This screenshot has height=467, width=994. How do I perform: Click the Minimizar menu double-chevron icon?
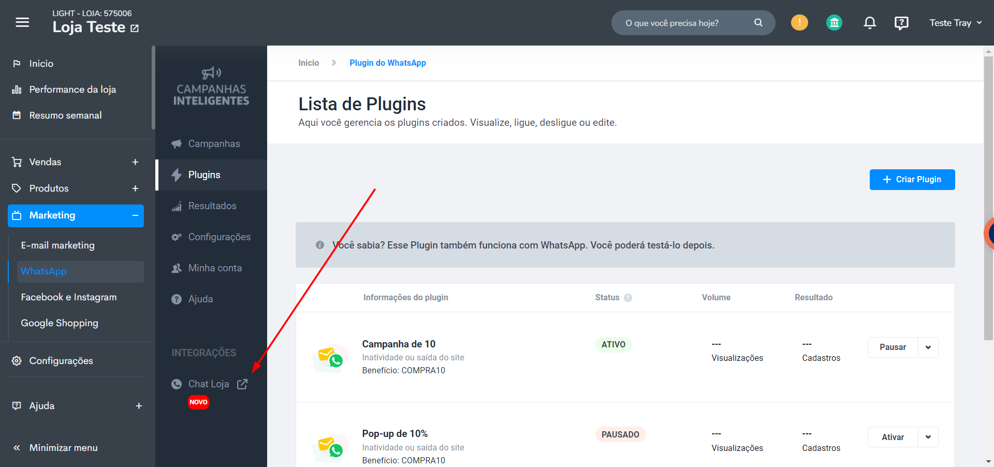point(17,448)
